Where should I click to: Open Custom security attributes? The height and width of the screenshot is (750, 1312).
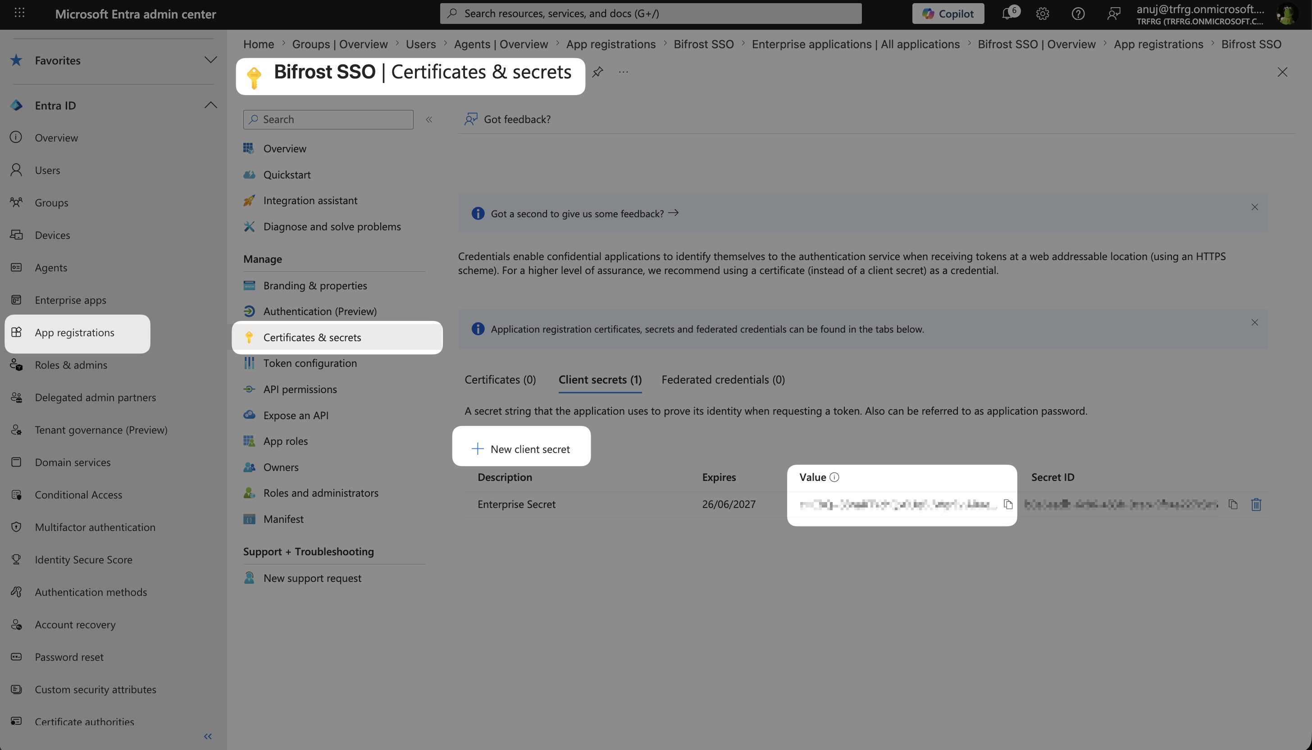tap(95, 689)
